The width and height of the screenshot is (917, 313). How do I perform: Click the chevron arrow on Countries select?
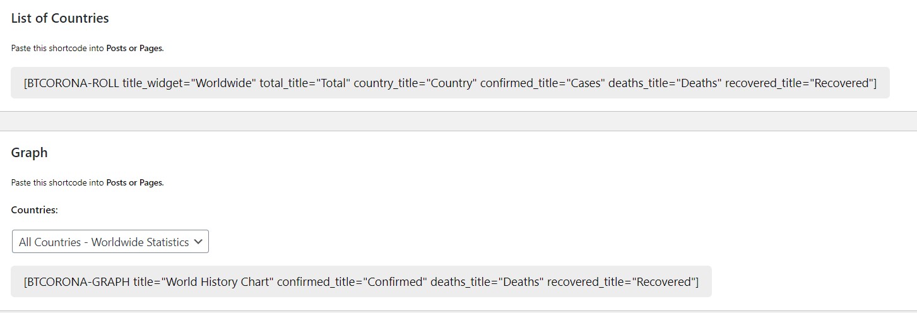pyautogui.click(x=198, y=241)
